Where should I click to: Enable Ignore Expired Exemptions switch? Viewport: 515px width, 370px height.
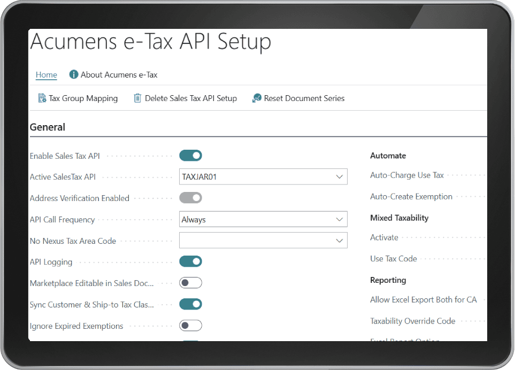pos(190,326)
